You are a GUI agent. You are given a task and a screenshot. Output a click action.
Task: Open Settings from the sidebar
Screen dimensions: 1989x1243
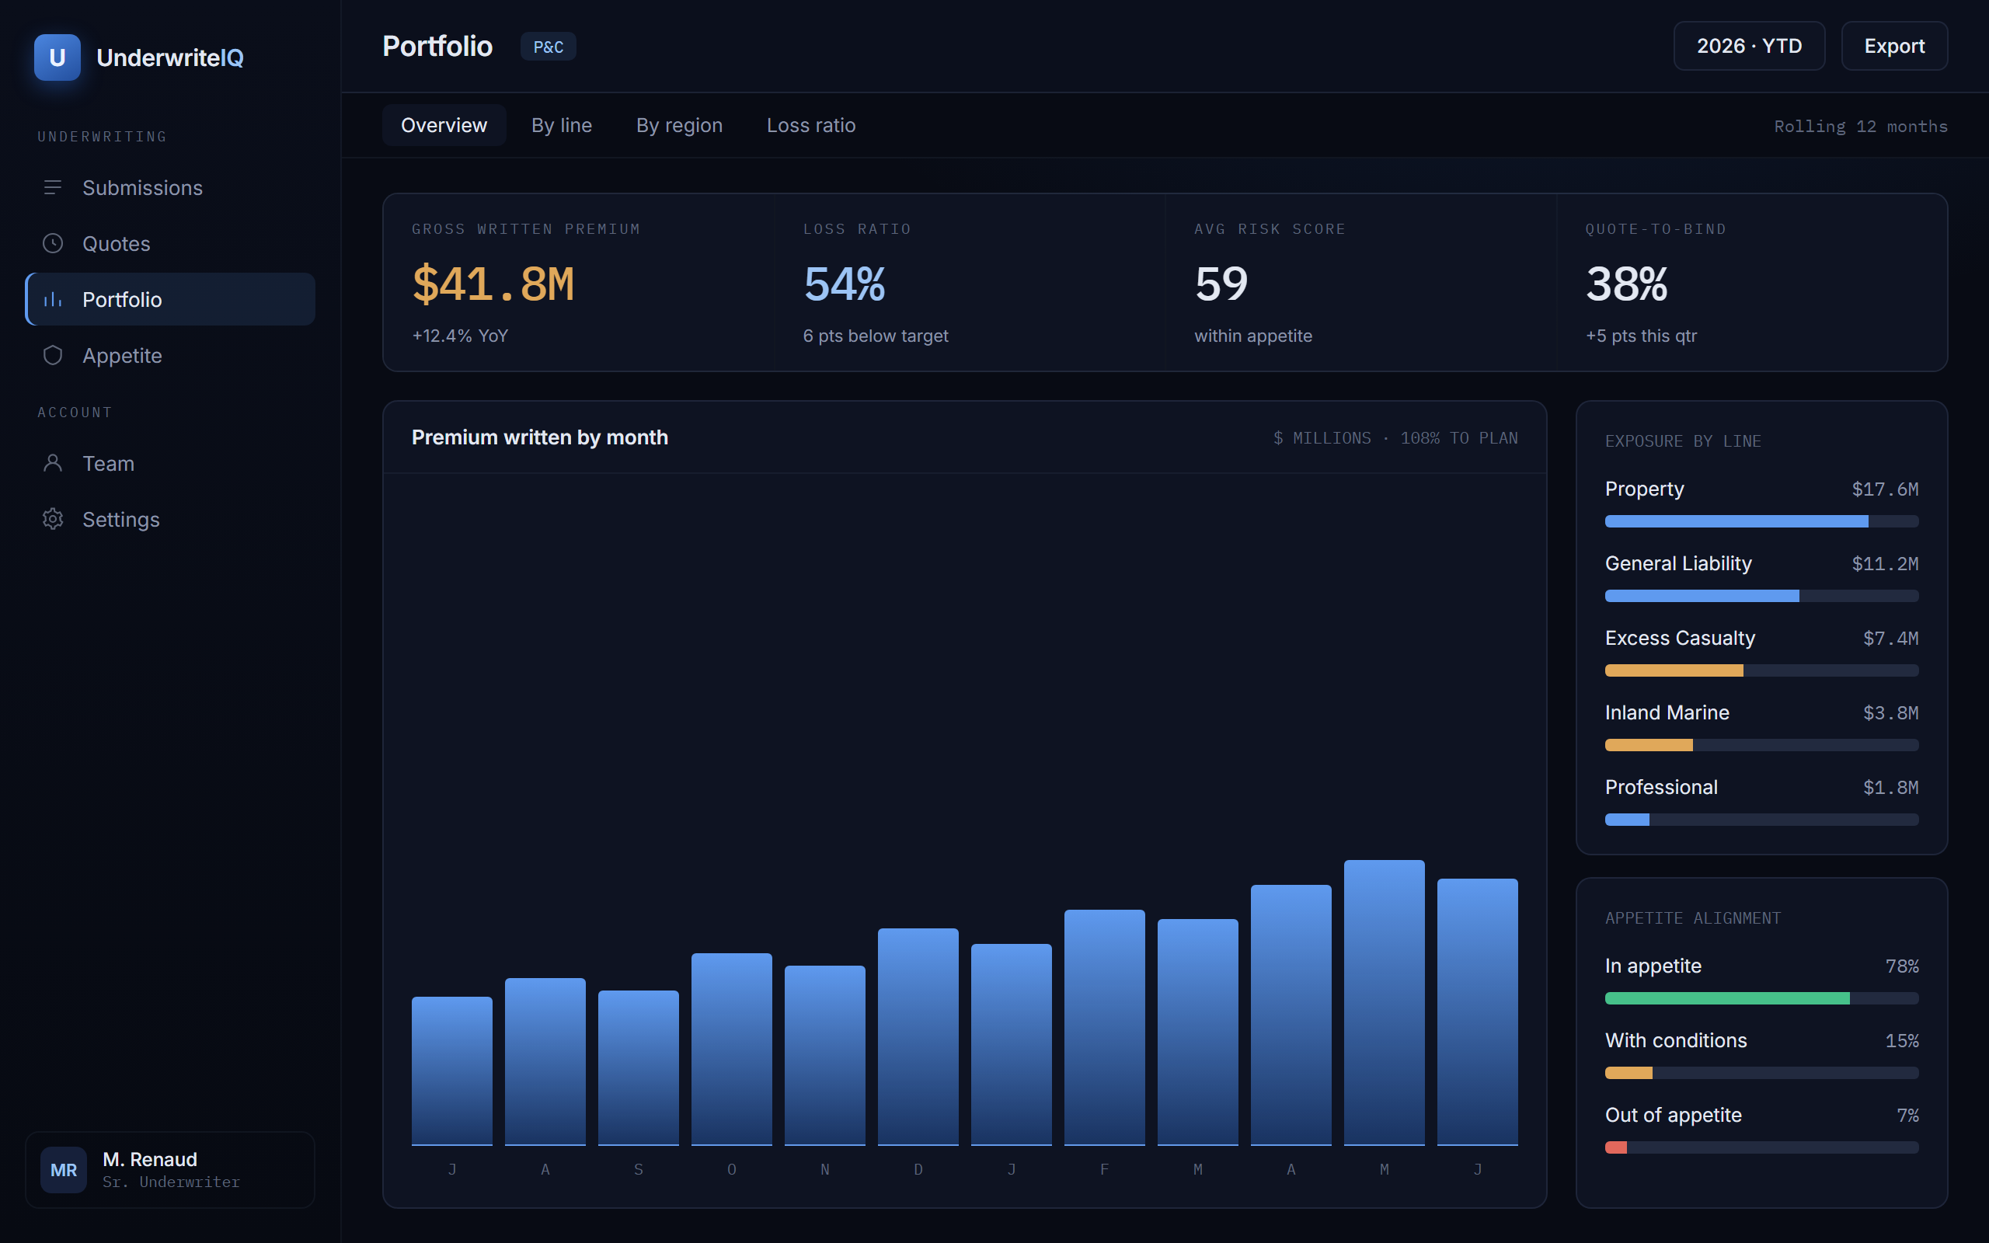[170, 520]
